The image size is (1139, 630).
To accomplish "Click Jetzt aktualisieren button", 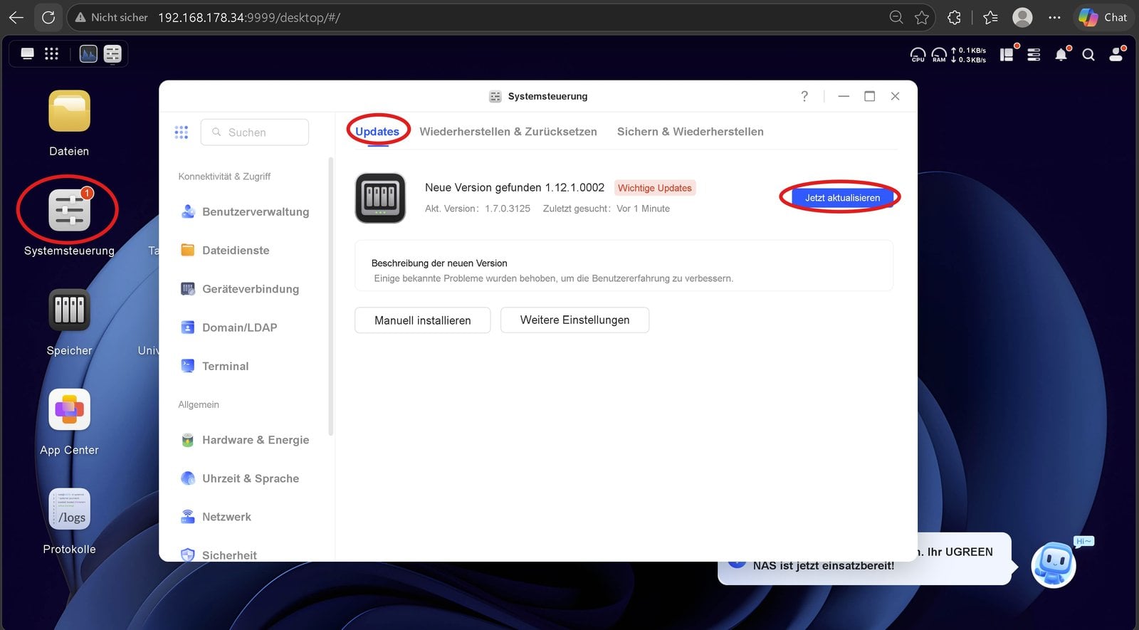I will pos(842,198).
